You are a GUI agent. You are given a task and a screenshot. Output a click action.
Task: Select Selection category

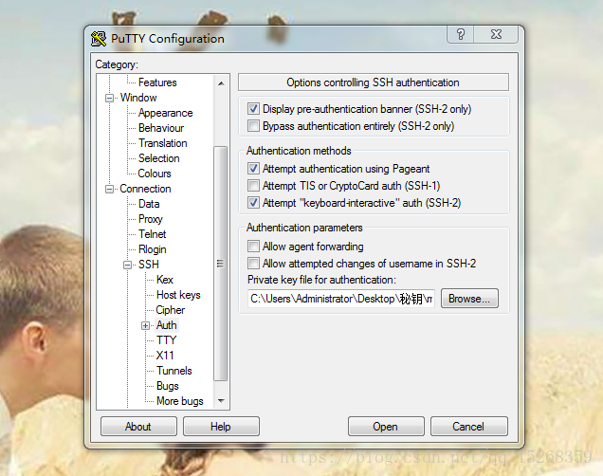(159, 158)
